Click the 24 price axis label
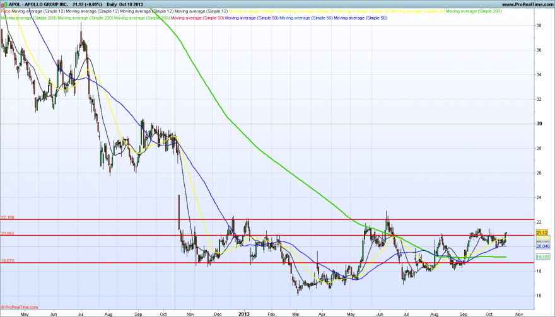 coord(539,197)
